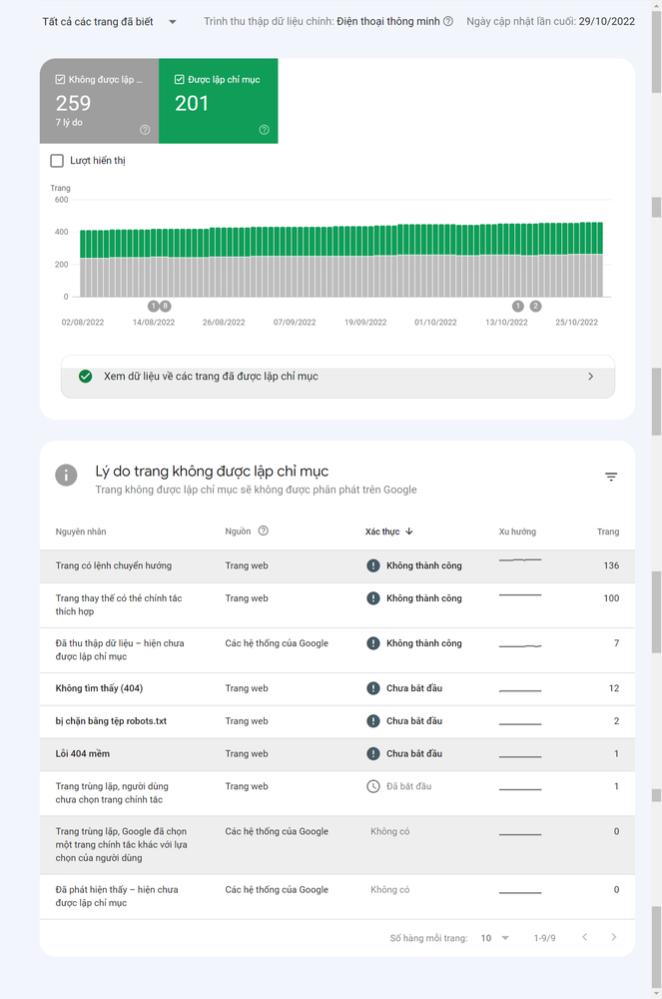Open 'bị chặn bằng tệp robots.txt' row
662x999 pixels.
[337, 721]
